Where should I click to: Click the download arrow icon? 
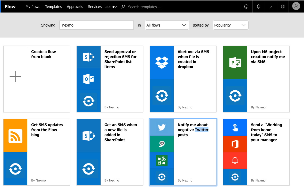click(x=271, y=7)
